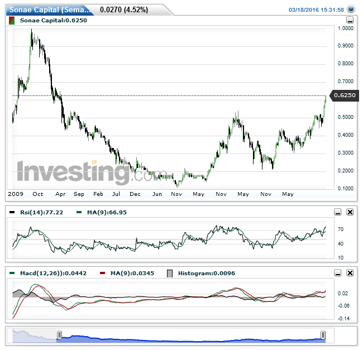Click the 0.9000 price axis label
The width and height of the screenshot is (363, 350).
345,46
